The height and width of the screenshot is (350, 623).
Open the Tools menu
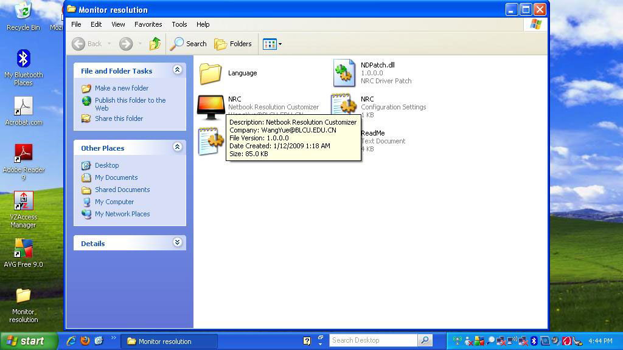click(x=179, y=24)
